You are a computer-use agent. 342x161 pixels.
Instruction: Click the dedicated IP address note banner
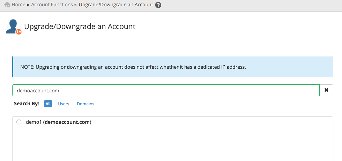pyautogui.click(x=173, y=67)
